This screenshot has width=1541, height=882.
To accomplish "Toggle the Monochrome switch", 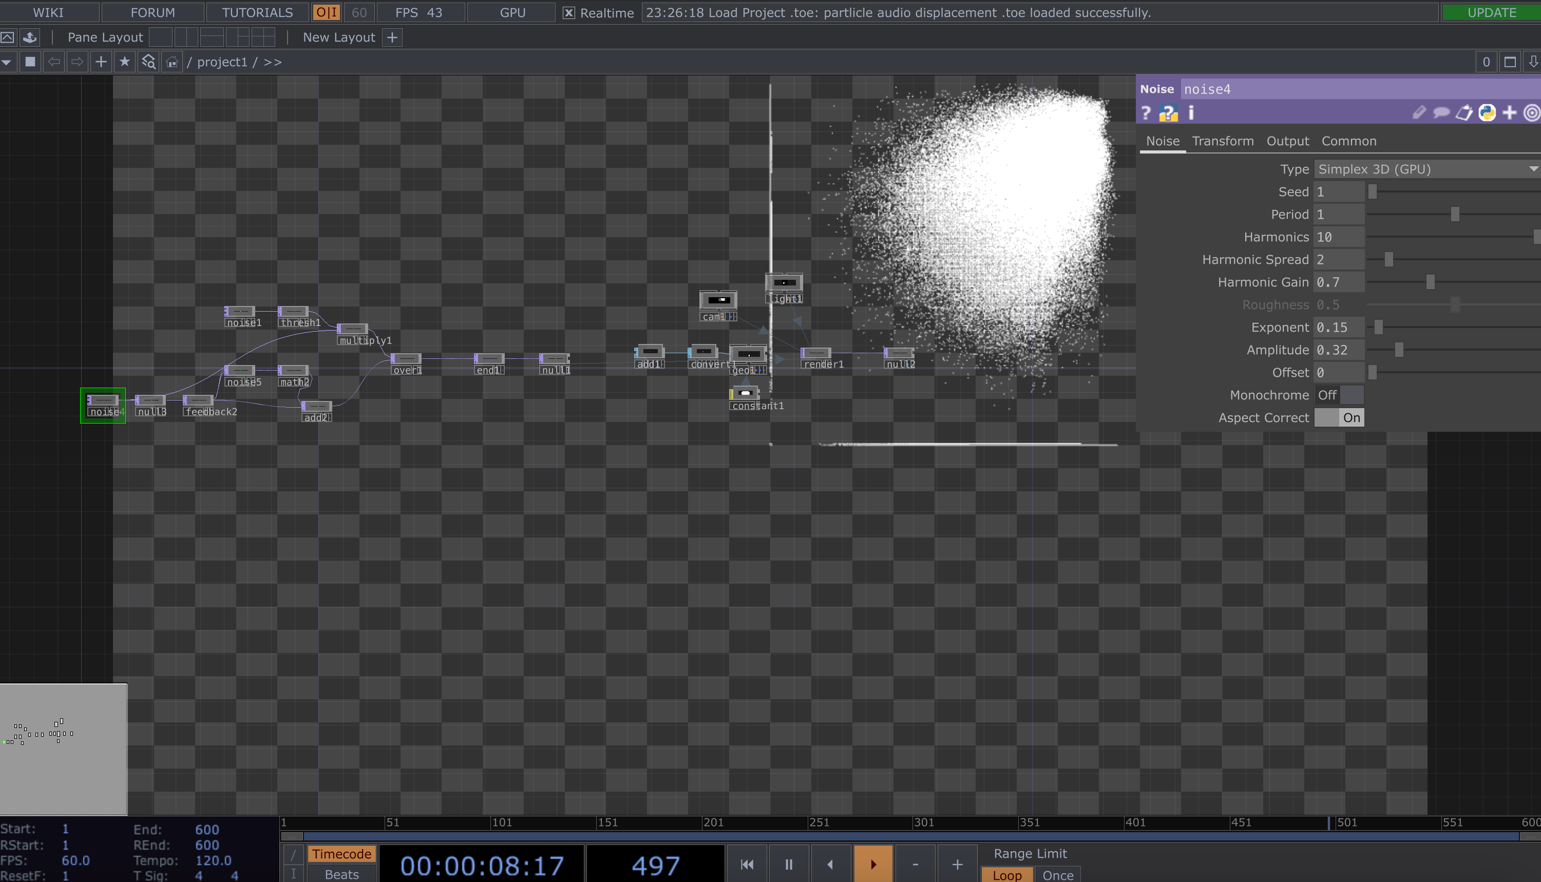I will pyautogui.click(x=1339, y=395).
